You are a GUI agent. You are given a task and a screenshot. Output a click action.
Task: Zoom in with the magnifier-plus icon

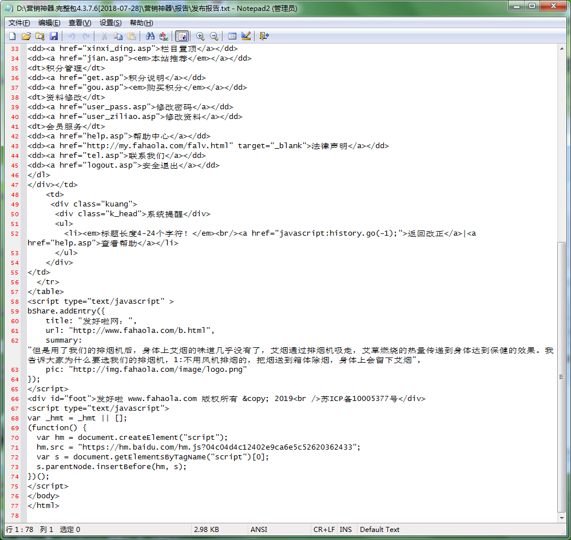(x=200, y=35)
